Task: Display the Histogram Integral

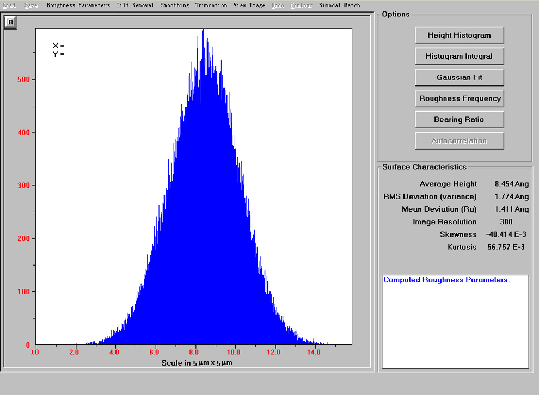Action: coord(460,57)
